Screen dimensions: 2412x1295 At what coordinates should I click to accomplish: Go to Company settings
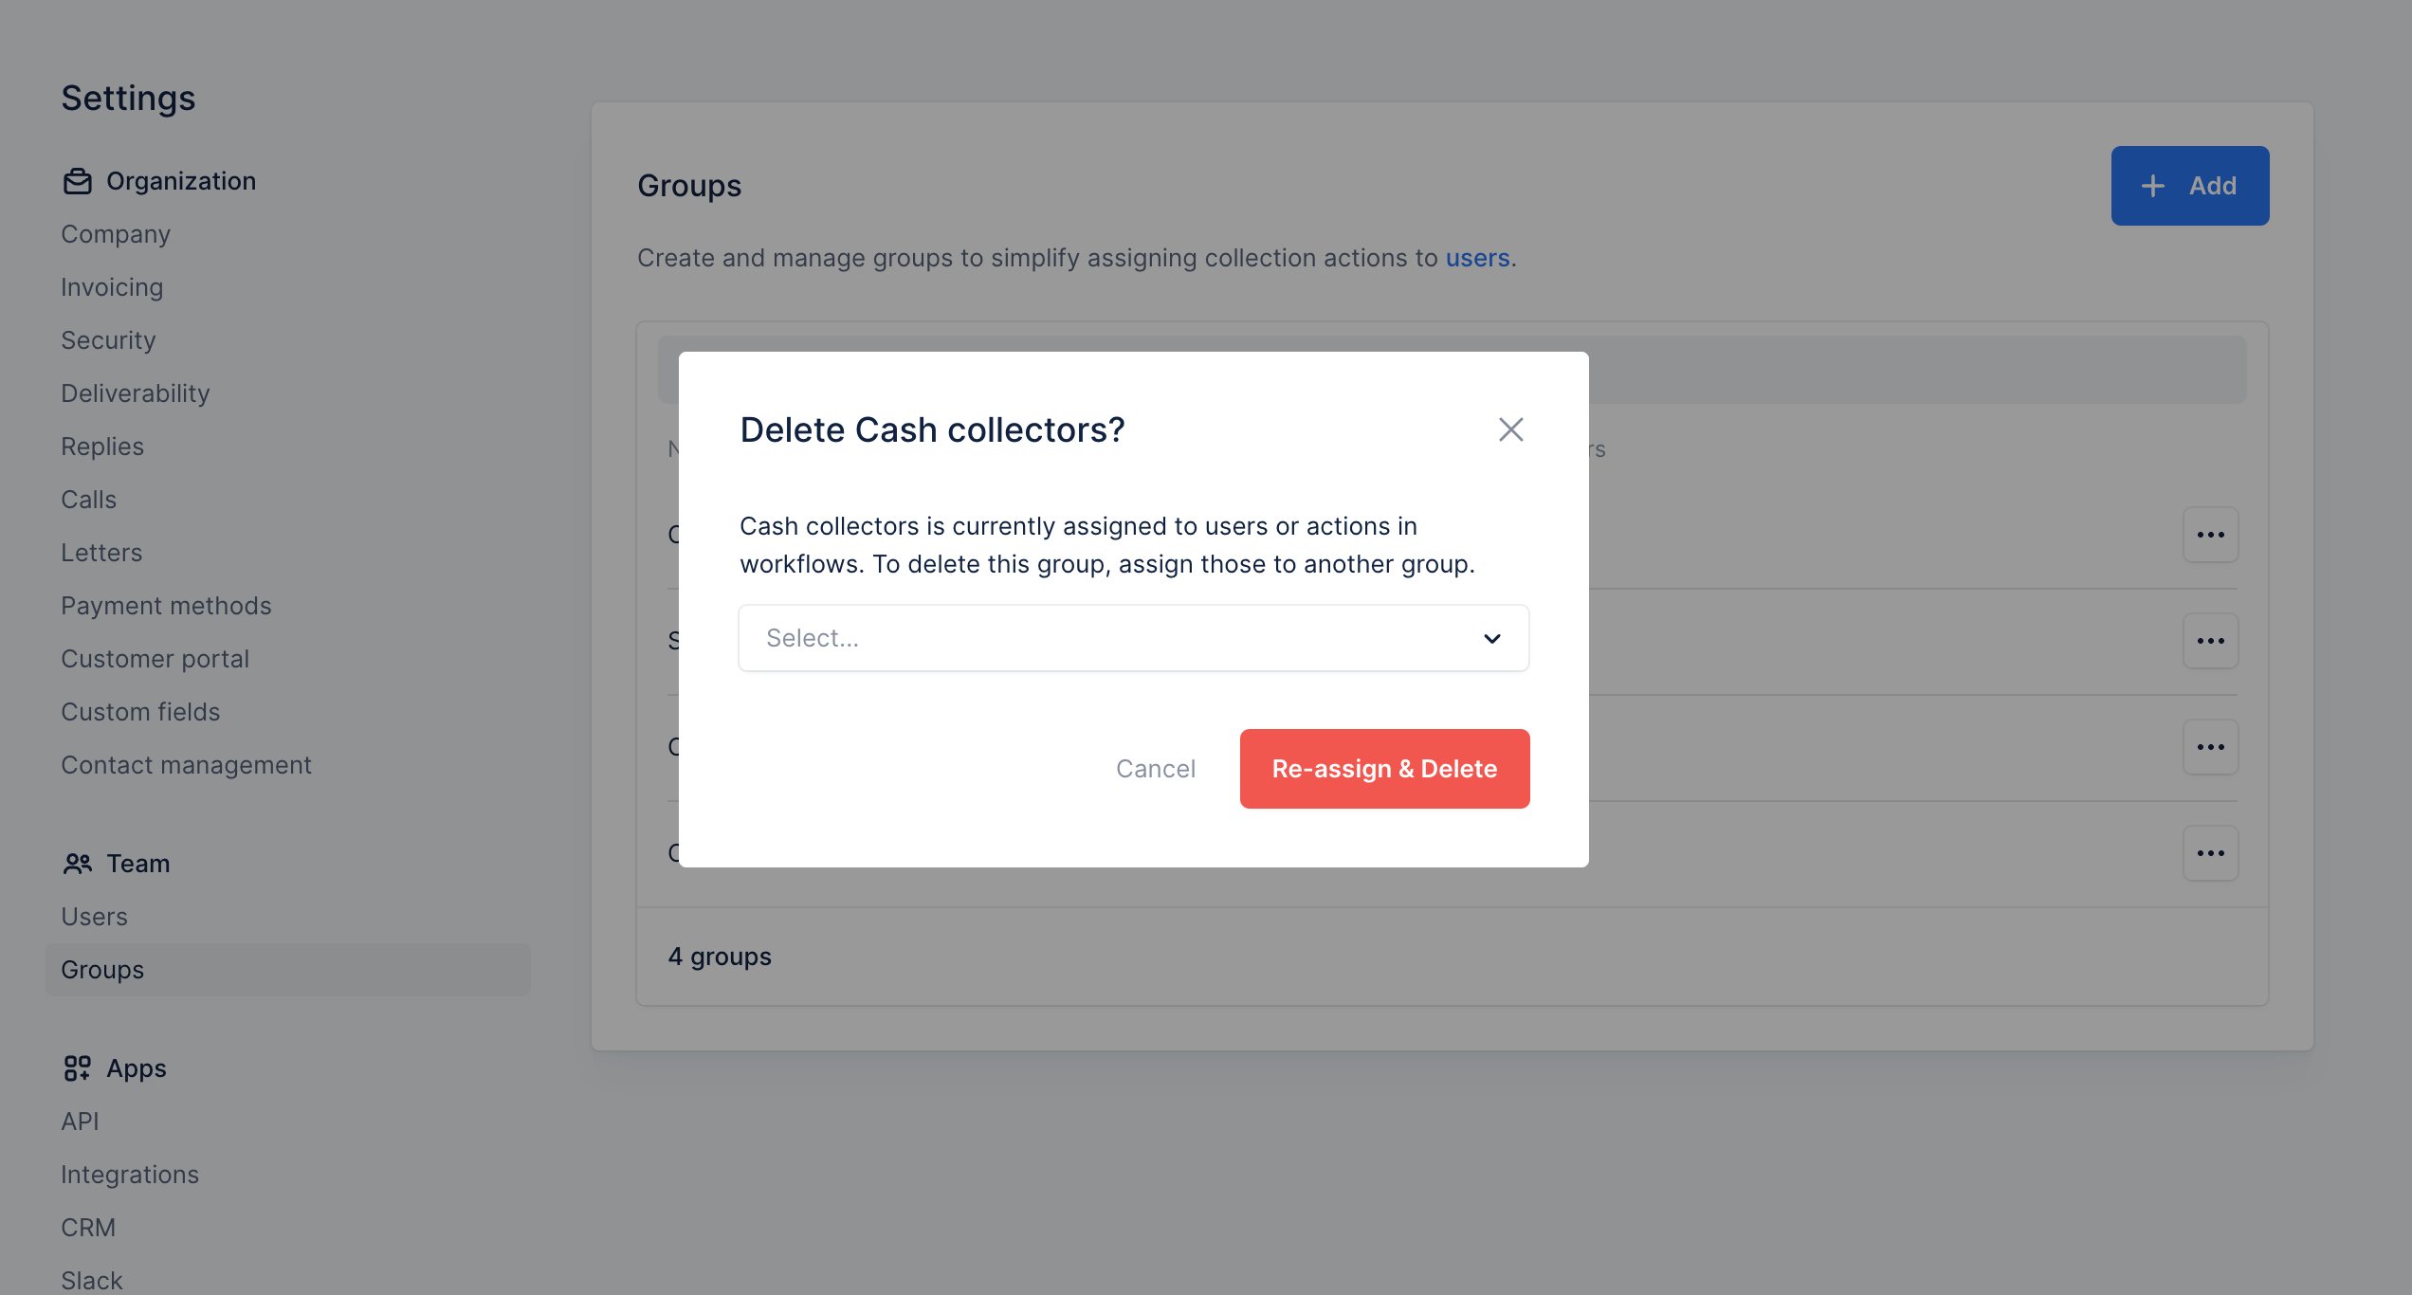tap(116, 234)
